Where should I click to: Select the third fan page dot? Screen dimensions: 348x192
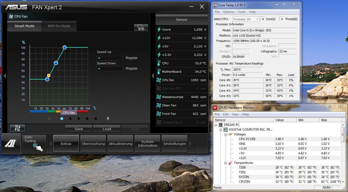point(79,119)
